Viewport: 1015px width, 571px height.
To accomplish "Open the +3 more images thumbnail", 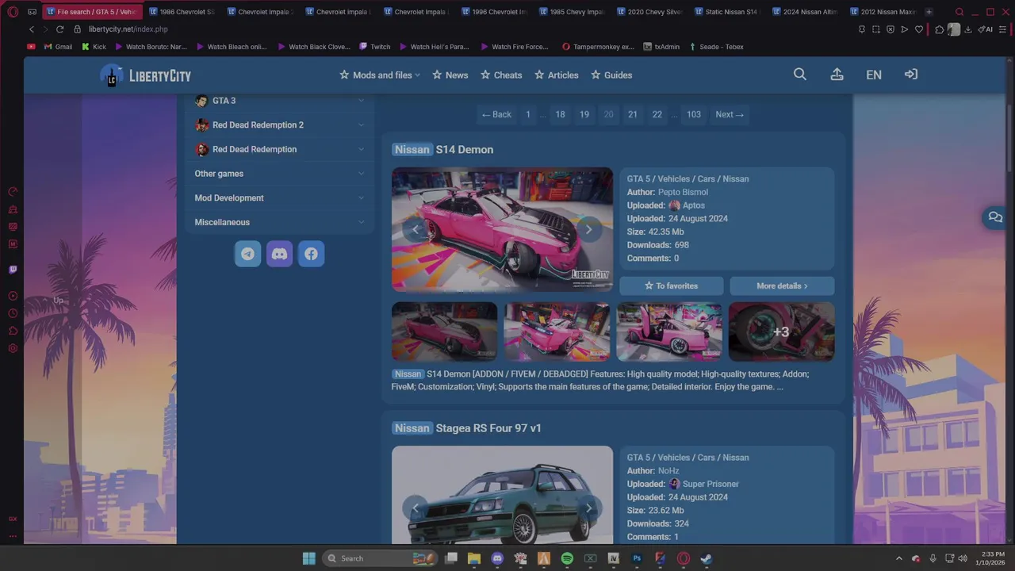I will (782, 331).
